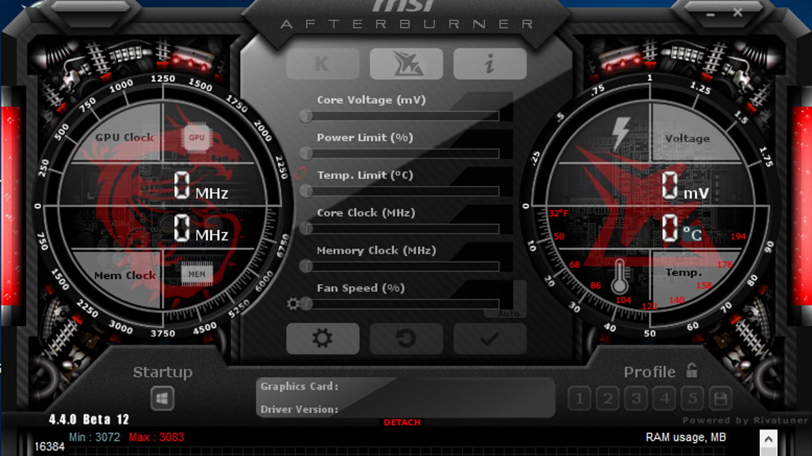
Task: Select profile slot 2
Action: (x=607, y=399)
